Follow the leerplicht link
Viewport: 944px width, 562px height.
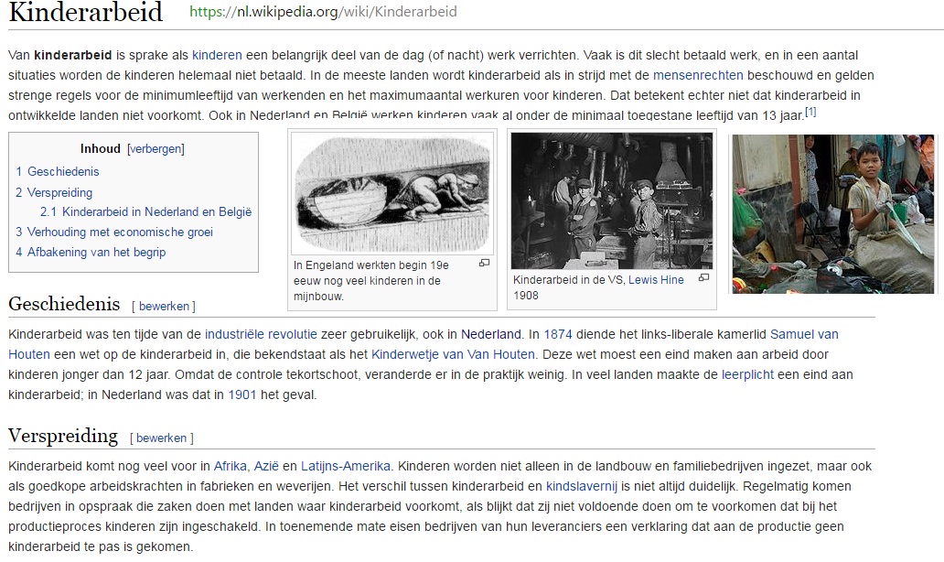[747, 375]
